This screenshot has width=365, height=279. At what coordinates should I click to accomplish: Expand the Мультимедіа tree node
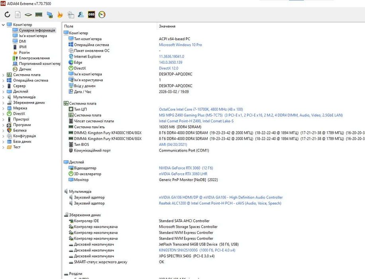3,97
